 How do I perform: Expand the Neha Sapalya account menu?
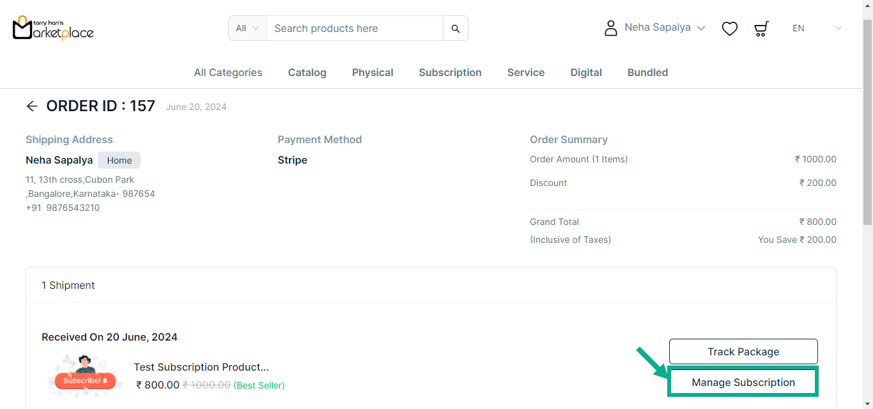pyautogui.click(x=665, y=28)
